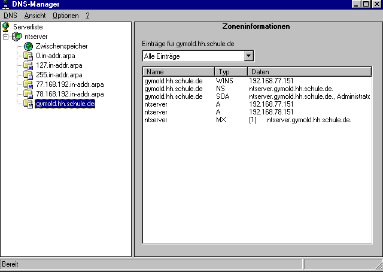Close the DNS-Manager window

tap(377, 4)
